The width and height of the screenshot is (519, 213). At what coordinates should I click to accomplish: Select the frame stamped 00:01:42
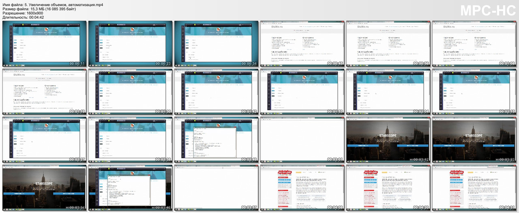[217, 91]
